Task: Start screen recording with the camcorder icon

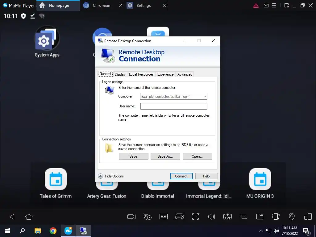Action: tap(131, 217)
